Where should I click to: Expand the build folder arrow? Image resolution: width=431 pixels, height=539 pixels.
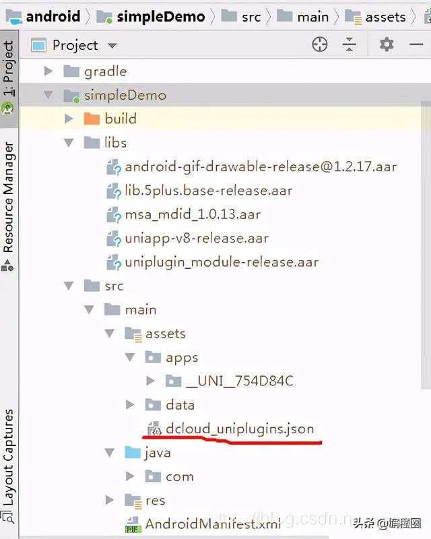[x=69, y=119]
